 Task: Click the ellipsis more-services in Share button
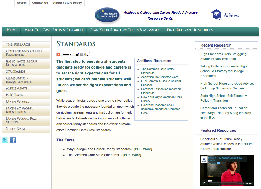88,55
